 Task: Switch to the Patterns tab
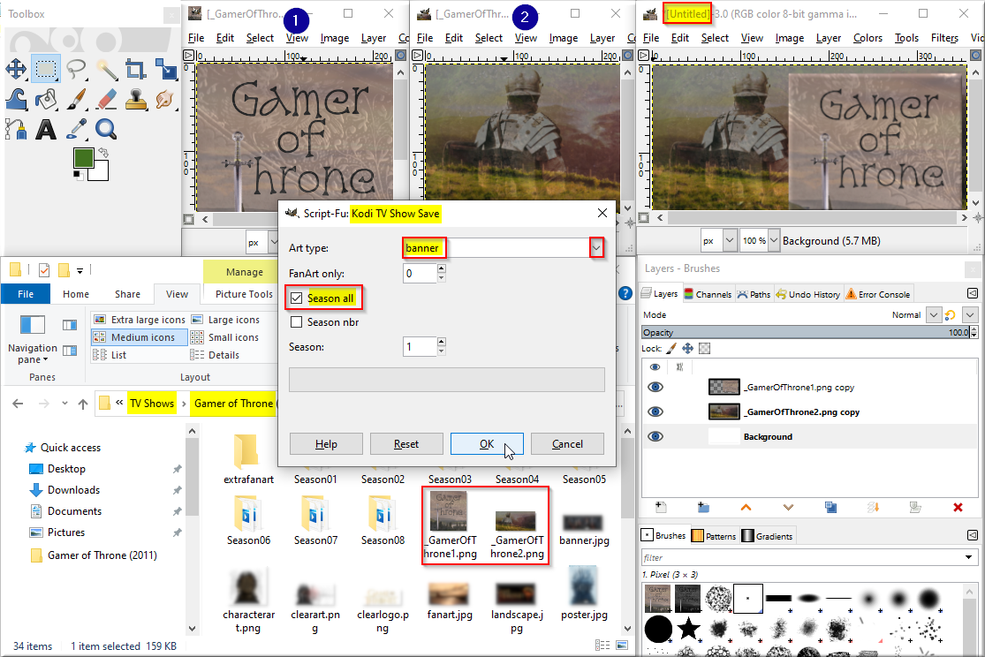coord(714,536)
